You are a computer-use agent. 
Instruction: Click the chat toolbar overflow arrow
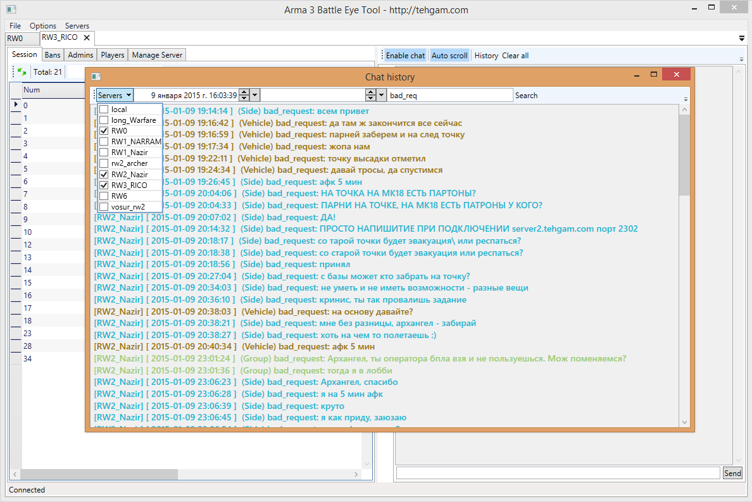pyautogui.click(x=741, y=60)
